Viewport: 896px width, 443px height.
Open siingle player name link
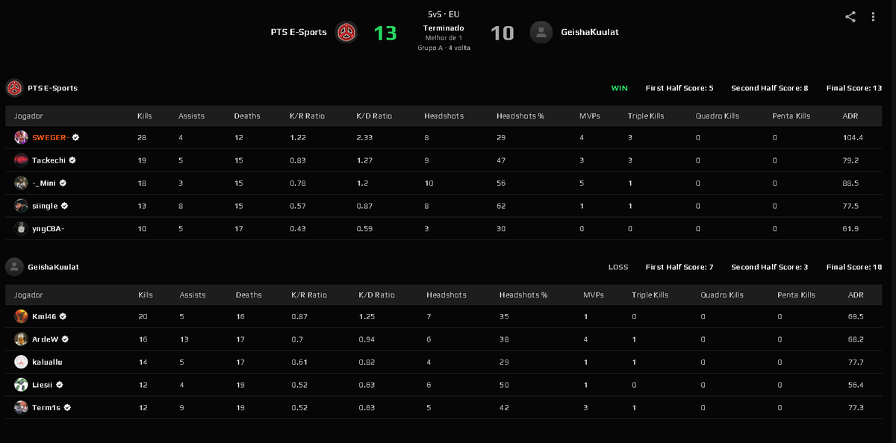[x=46, y=206]
